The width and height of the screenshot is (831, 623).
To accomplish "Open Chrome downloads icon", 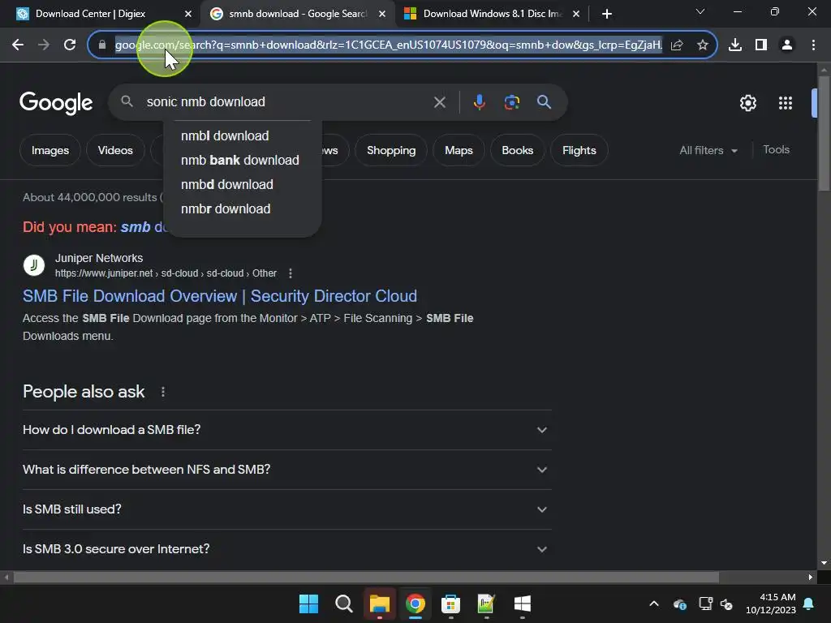I will (735, 45).
